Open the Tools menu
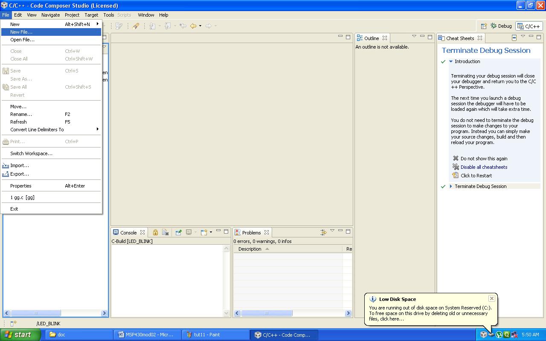The image size is (546, 341). tap(109, 15)
